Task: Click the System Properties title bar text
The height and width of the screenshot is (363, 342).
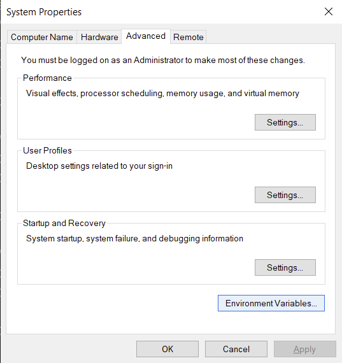Action: (44, 12)
